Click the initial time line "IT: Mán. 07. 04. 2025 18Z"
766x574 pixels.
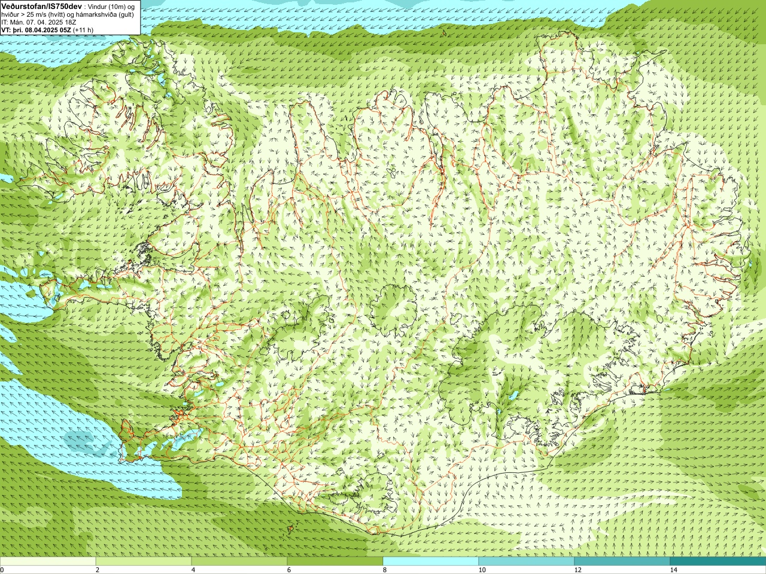[38, 22]
